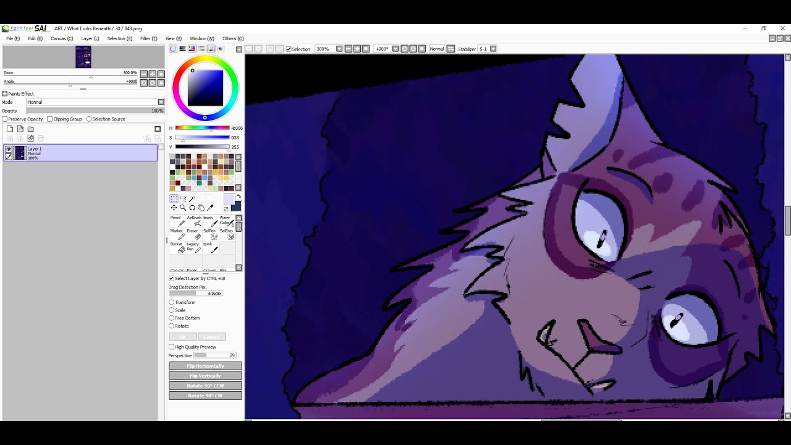Viewport: 791px width, 445px height.
Task: Open the Others menu
Action: click(233, 38)
